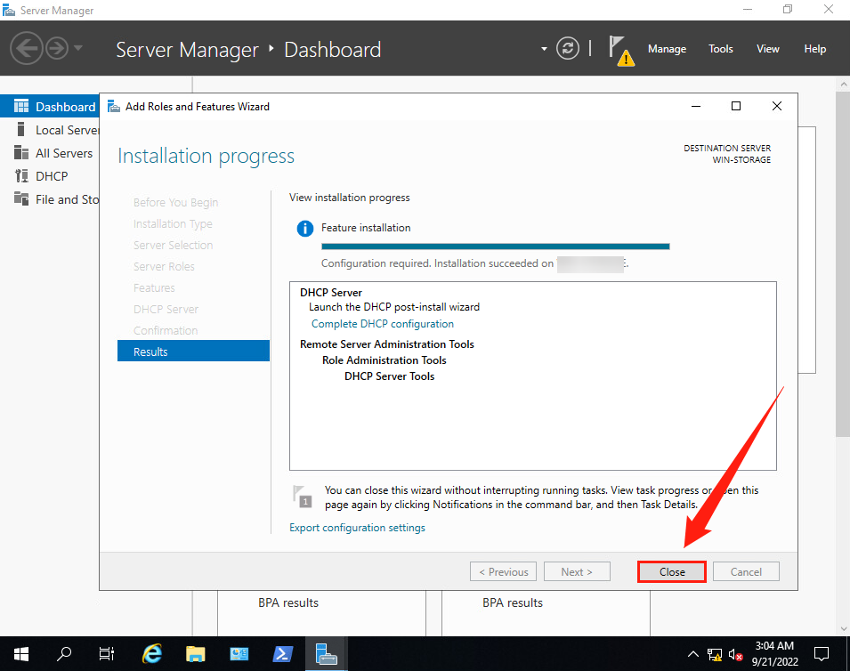Click Complete DHCP configuration link

[383, 324]
